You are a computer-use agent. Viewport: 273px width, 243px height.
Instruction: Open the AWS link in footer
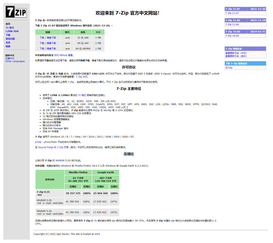97,234
